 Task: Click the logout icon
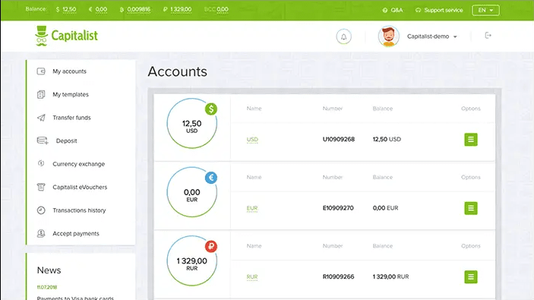(x=488, y=36)
